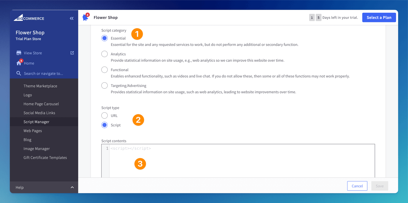Click the Cancel button
This screenshot has height=203, width=408.
[x=357, y=186]
